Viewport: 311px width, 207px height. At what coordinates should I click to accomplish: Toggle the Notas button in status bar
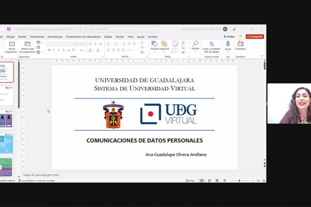click(190, 181)
